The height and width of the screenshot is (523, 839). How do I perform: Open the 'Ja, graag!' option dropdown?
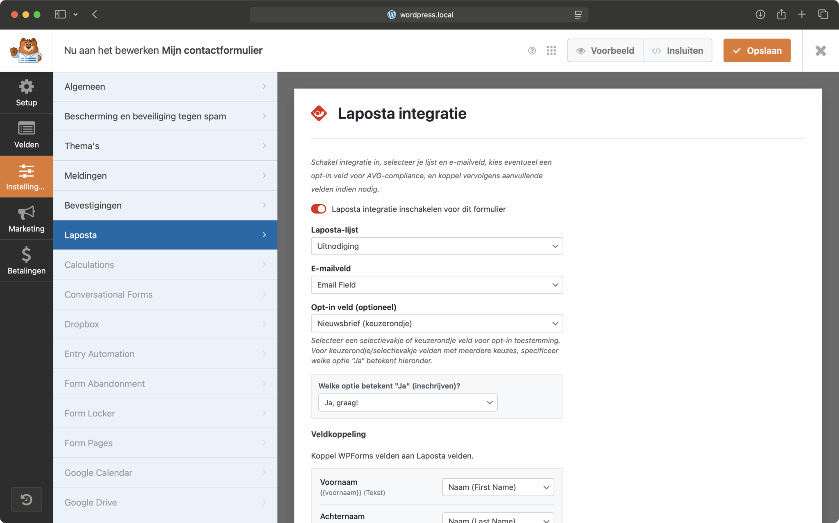click(408, 402)
